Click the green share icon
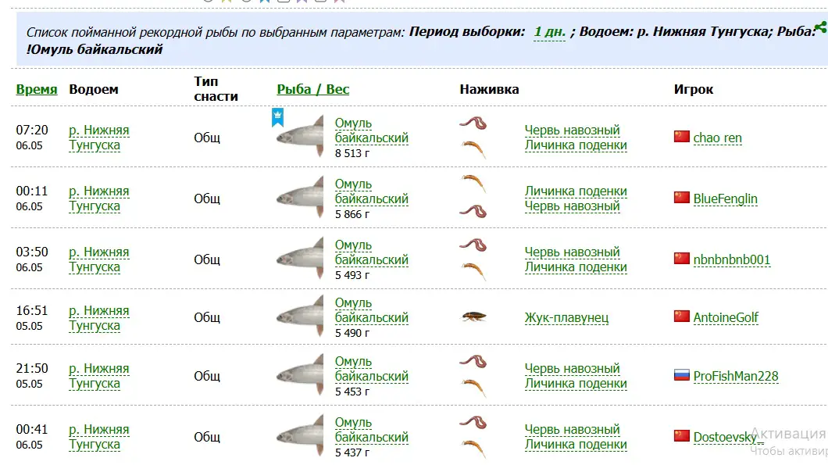Screen dimensions: 828x465 tap(821, 27)
